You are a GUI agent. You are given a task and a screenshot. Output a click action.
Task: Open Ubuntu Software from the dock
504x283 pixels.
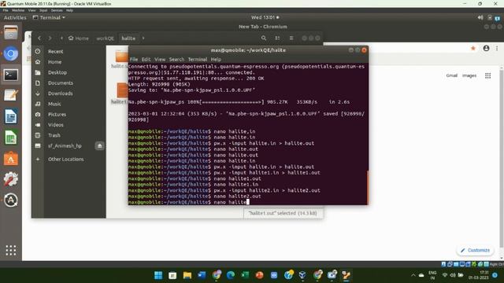[x=10, y=159]
